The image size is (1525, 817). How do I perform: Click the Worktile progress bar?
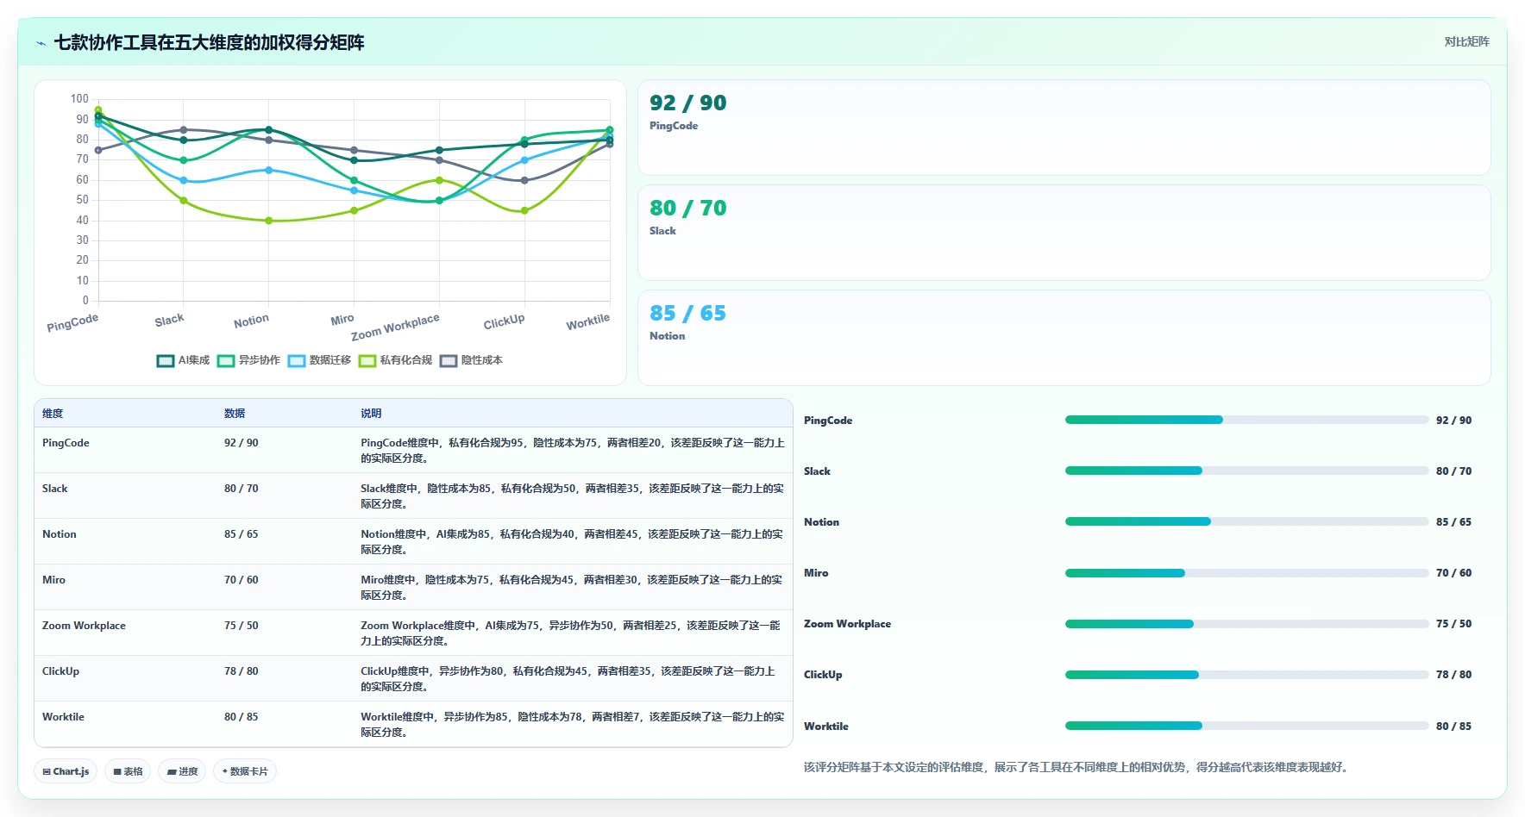(1247, 726)
